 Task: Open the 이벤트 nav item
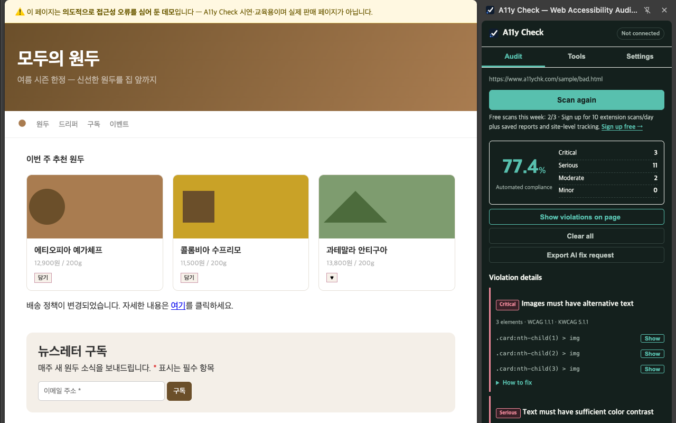119,124
